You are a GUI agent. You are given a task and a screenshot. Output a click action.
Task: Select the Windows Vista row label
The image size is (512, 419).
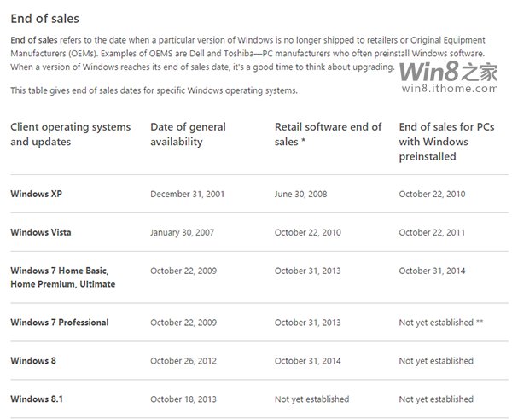tap(41, 232)
